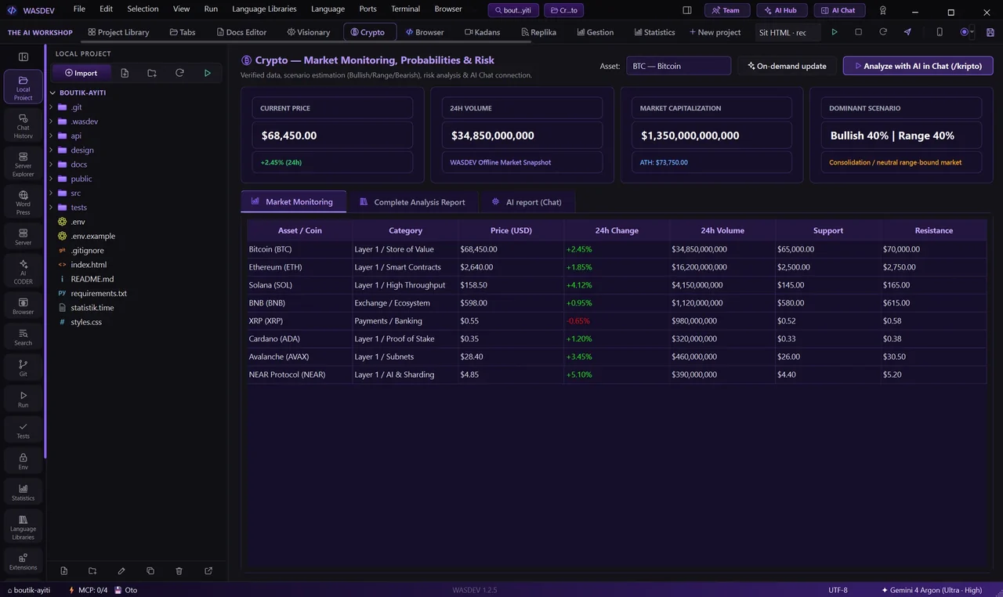Image resolution: width=1003 pixels, height=597 pixels.
Task: Run the local project with green play icon
Action: [x=207, y=73]
